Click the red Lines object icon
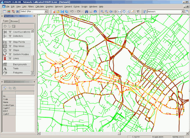 pos(5,58)
